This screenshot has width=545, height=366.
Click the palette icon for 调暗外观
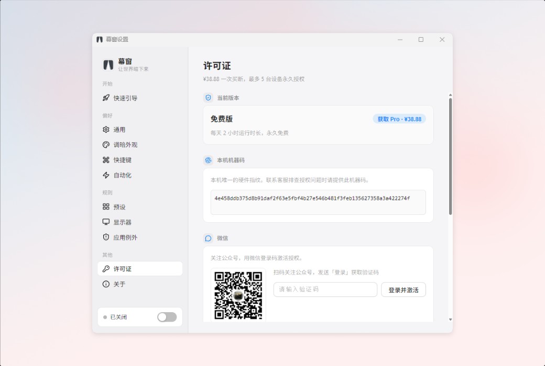point(106,145)
